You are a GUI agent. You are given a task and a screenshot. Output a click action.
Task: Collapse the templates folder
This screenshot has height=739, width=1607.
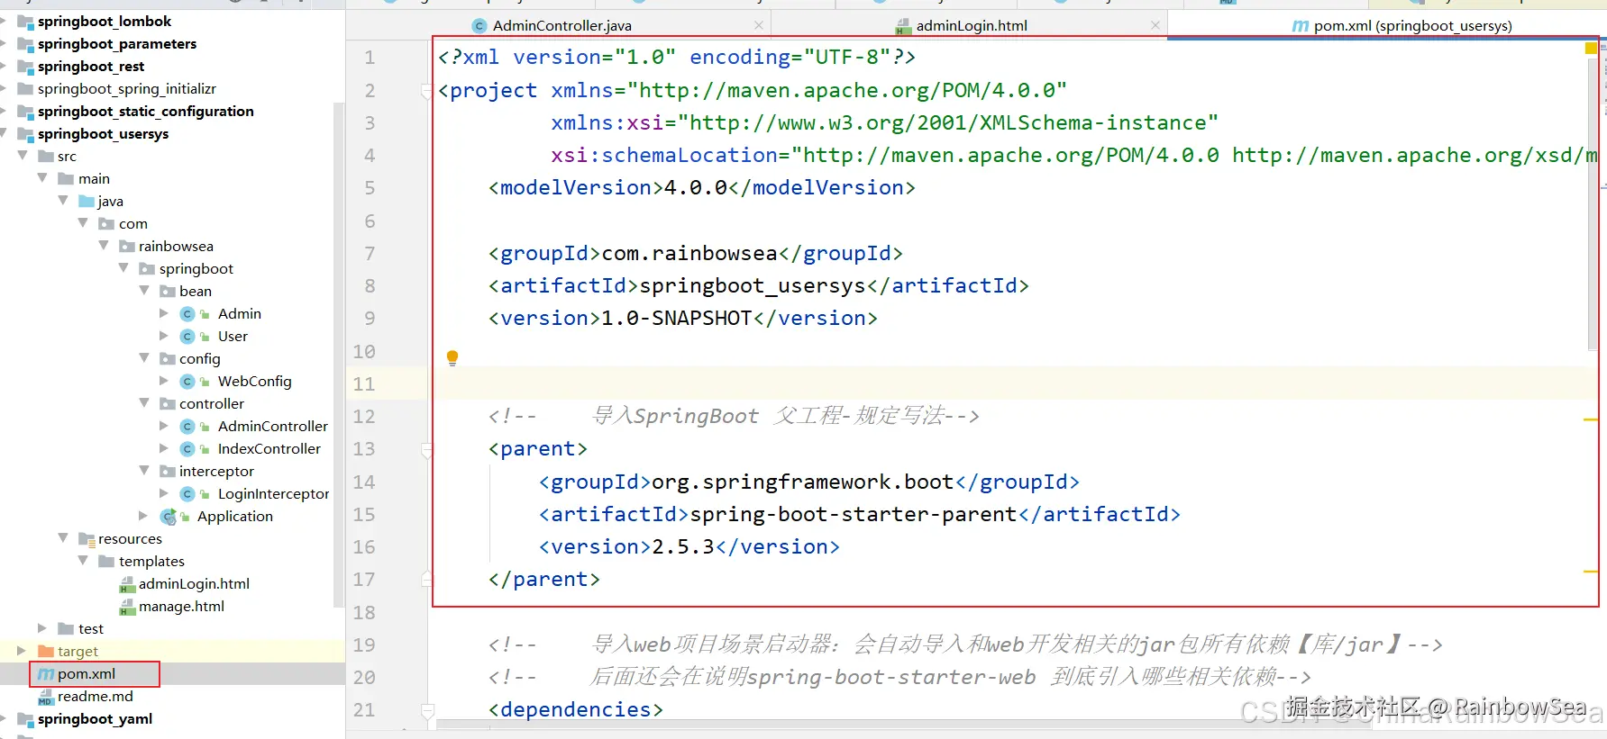click(x=83, y=561)
